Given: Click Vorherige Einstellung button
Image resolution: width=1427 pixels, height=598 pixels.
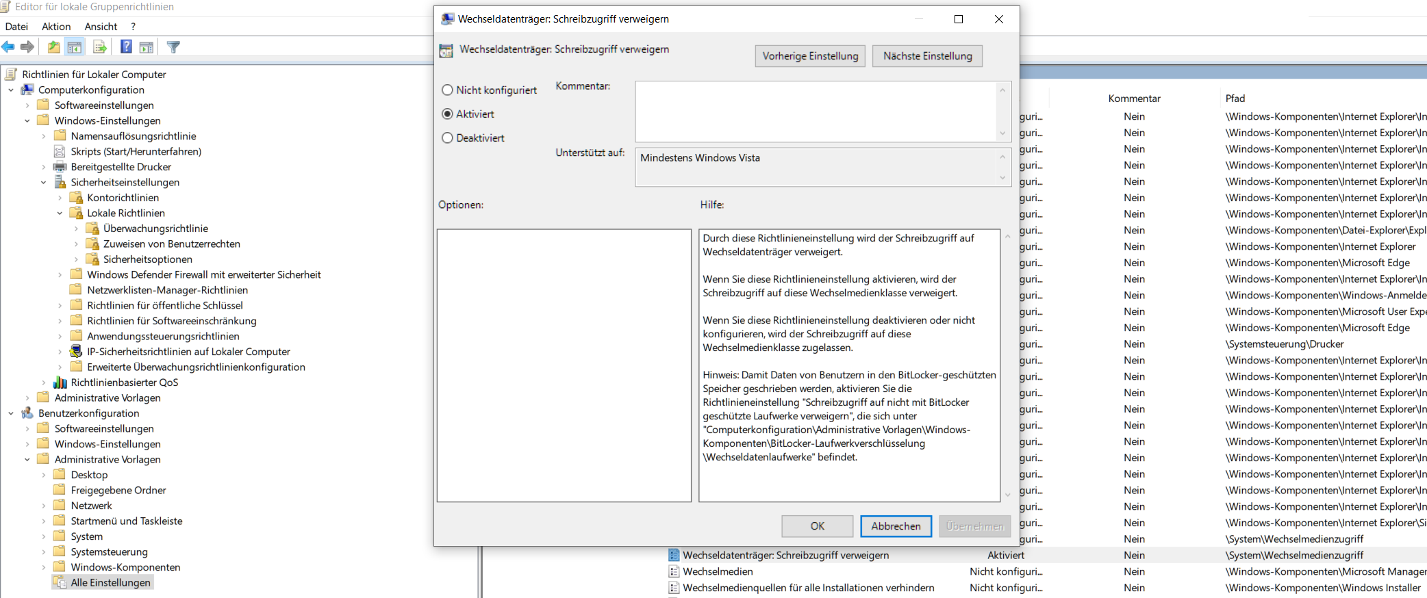Looking at the screenshot, I should (810, 56).
